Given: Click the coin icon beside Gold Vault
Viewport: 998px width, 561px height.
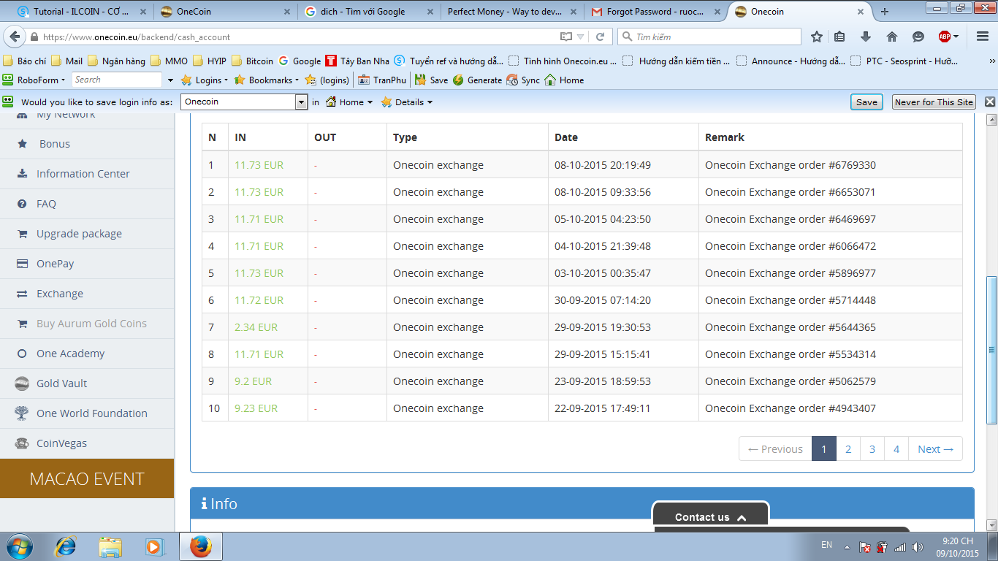Looking at the screenshot, I should 22,383.
